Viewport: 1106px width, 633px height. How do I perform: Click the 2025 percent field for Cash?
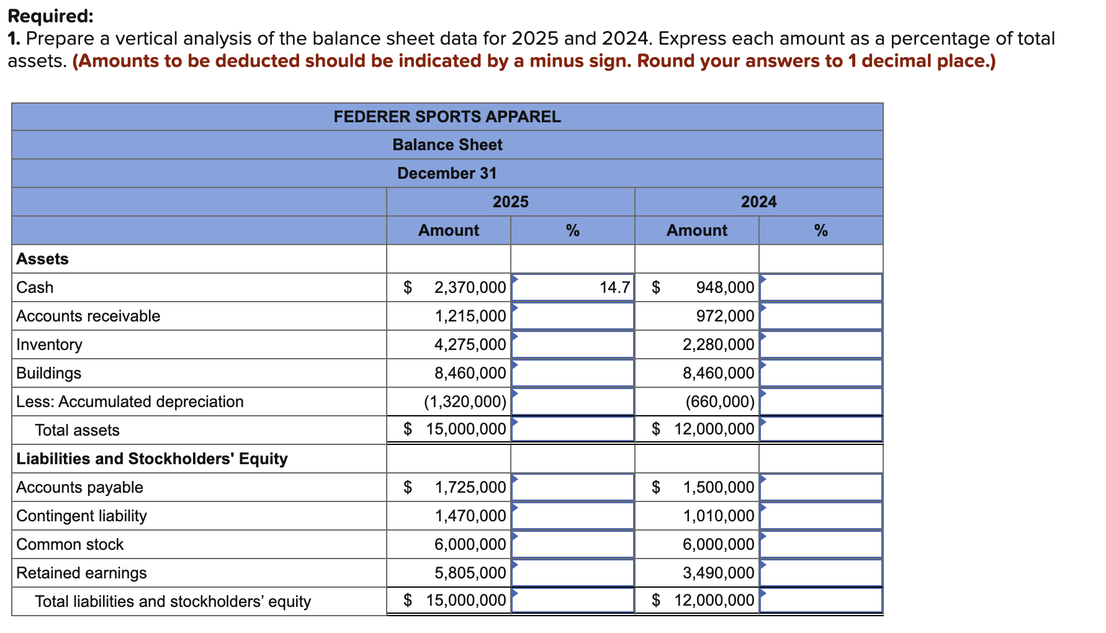[573, 287]
